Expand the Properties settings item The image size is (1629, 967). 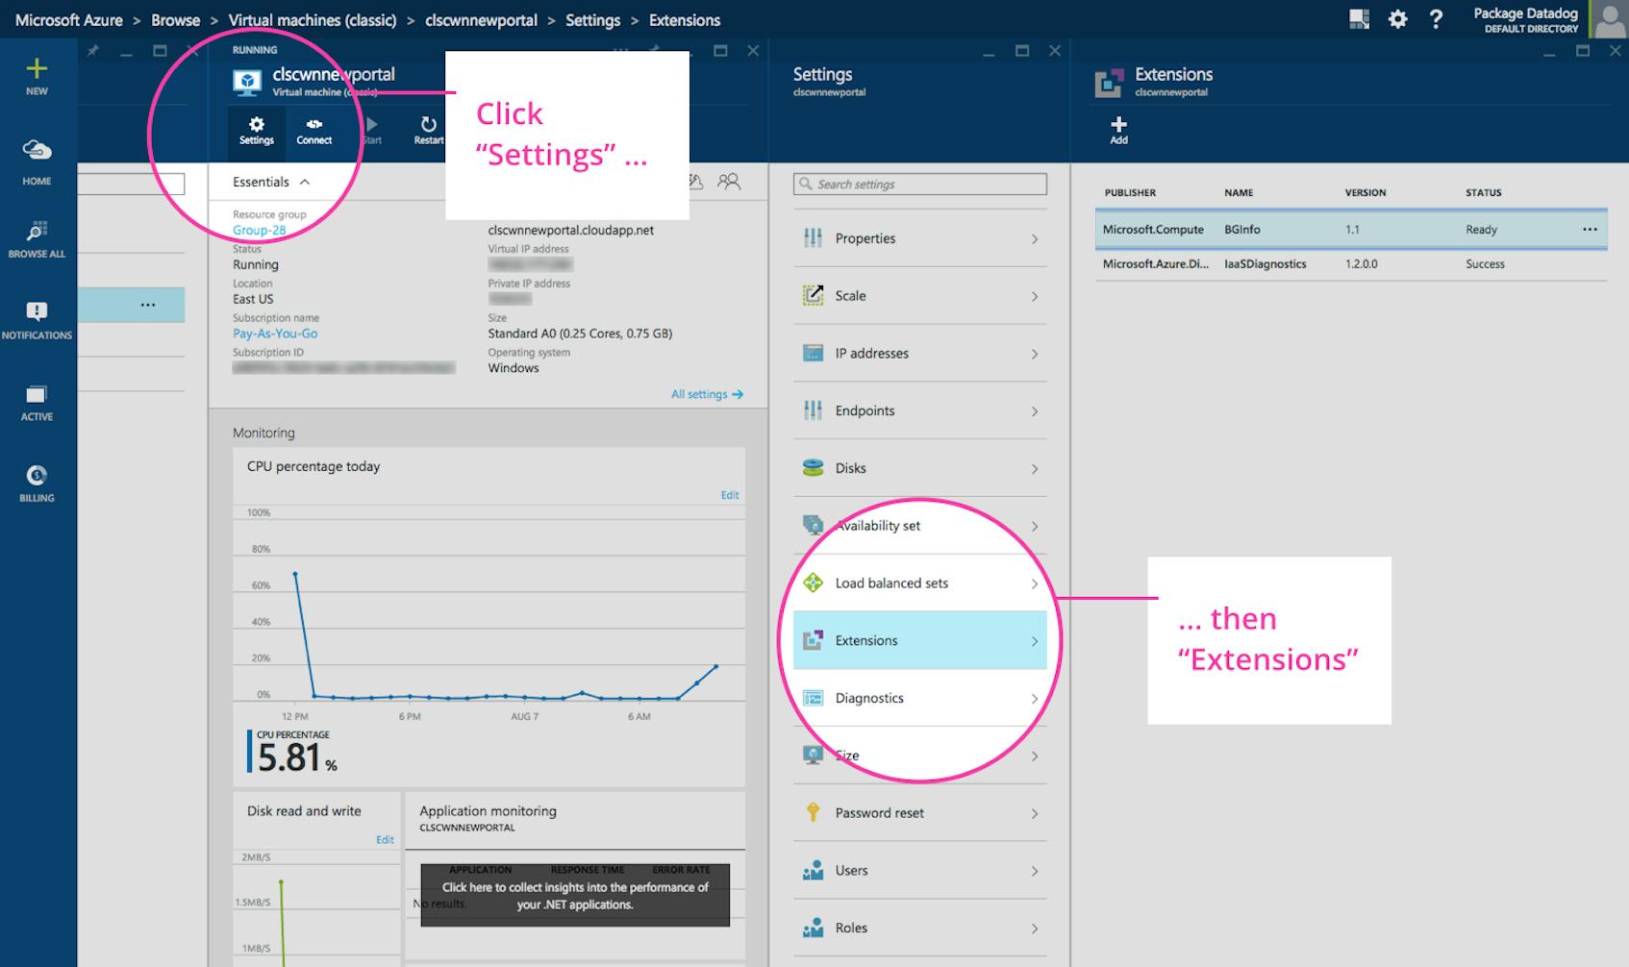coord(918,238)
